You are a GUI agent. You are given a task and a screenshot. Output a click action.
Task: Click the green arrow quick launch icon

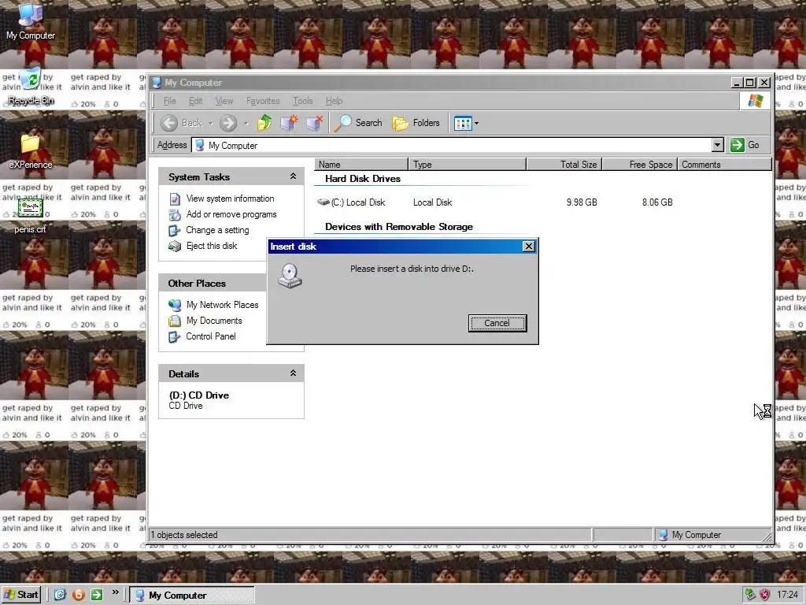coord(97,595)
